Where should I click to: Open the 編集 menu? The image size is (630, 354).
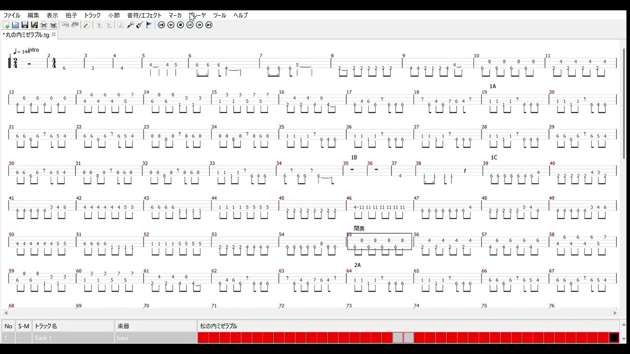(x=33, y=15)
